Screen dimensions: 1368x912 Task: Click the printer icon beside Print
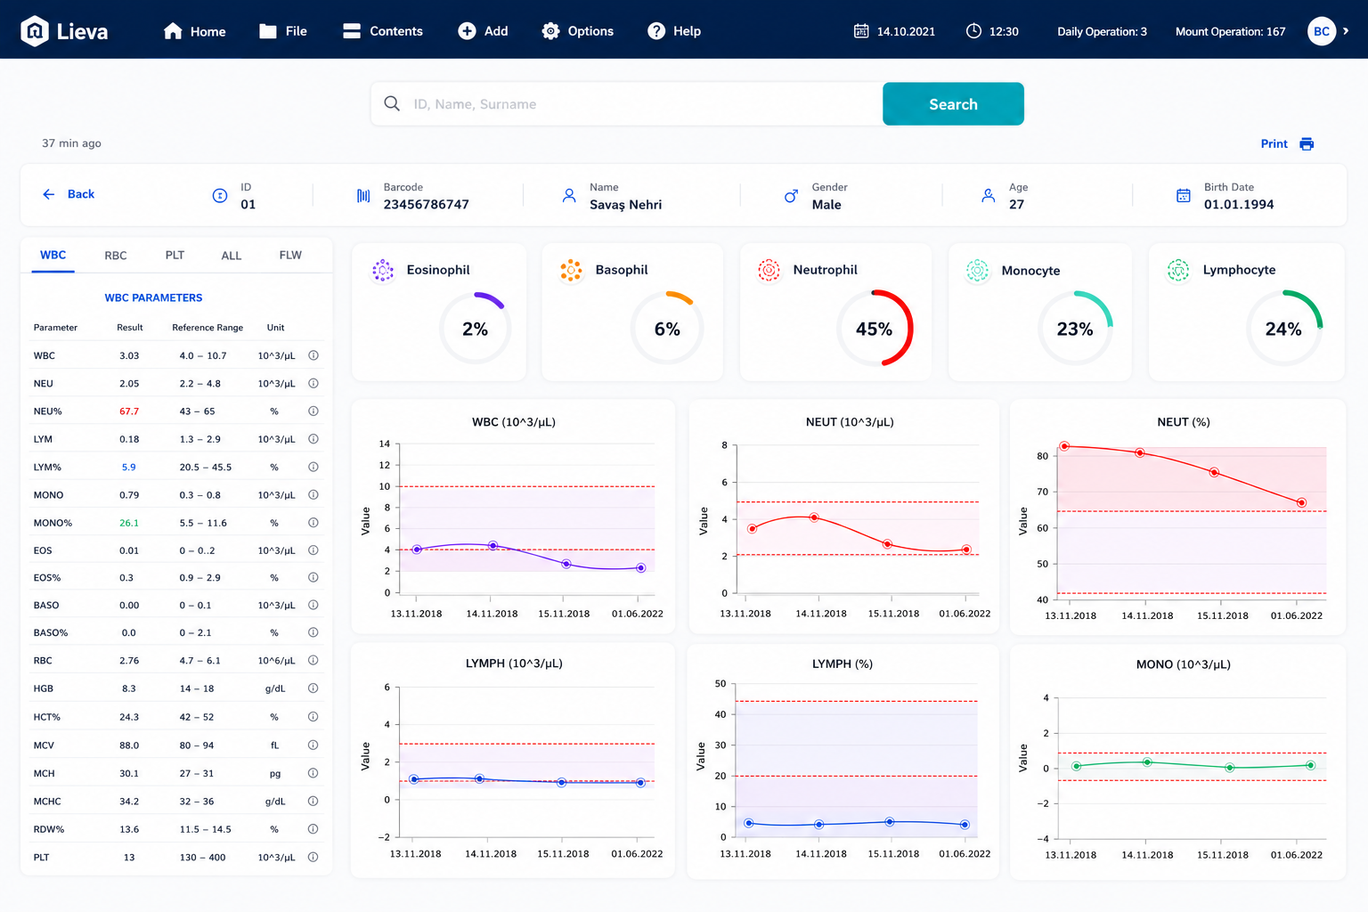(x=1307, y=144)
